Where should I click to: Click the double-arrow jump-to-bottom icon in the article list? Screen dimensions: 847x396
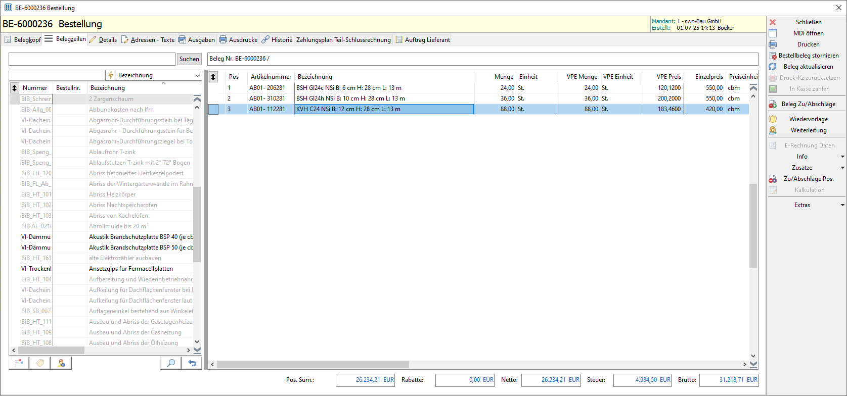(197, 350)
